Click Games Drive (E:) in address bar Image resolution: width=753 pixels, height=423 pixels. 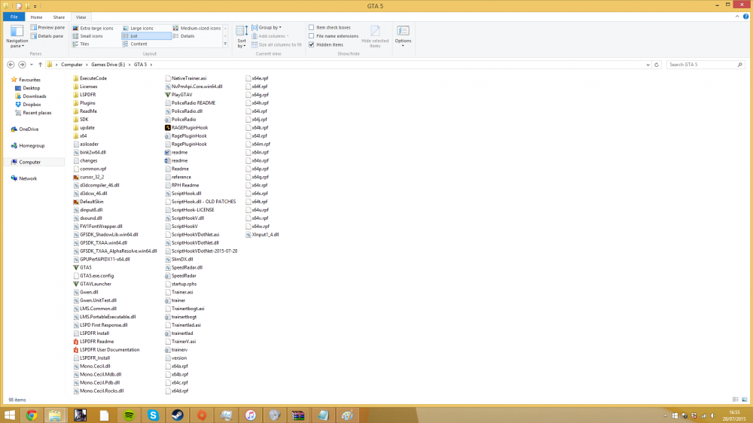[108, 64]
